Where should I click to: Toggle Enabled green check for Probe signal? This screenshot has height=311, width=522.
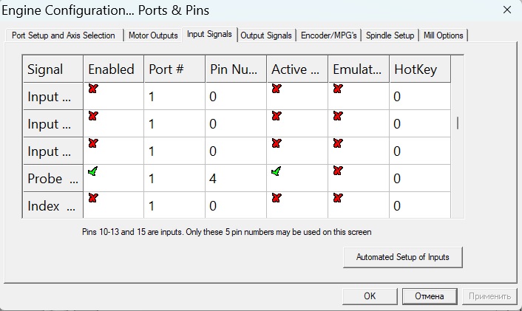pyautogui.click(x=93, y=171)
